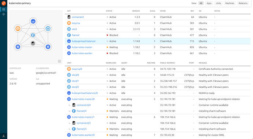Click the kubernetes-master app row icon

click(x=69, y=47)
